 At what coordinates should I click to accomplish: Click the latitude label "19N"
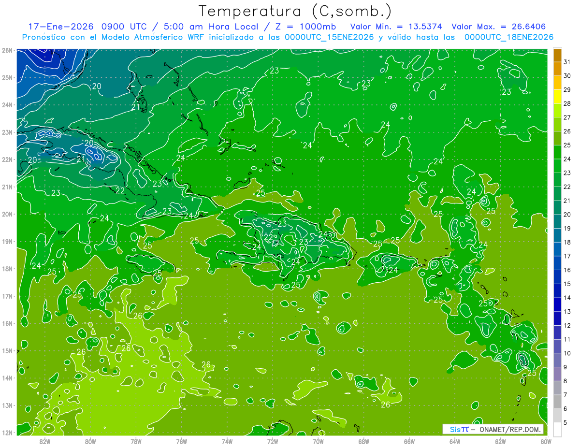pyautogui.click(x=7, y=242)
